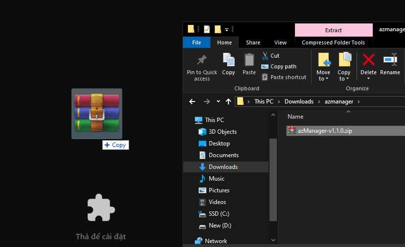Click Downloads in the address bar
405x247 pixels.
(299, 102)
